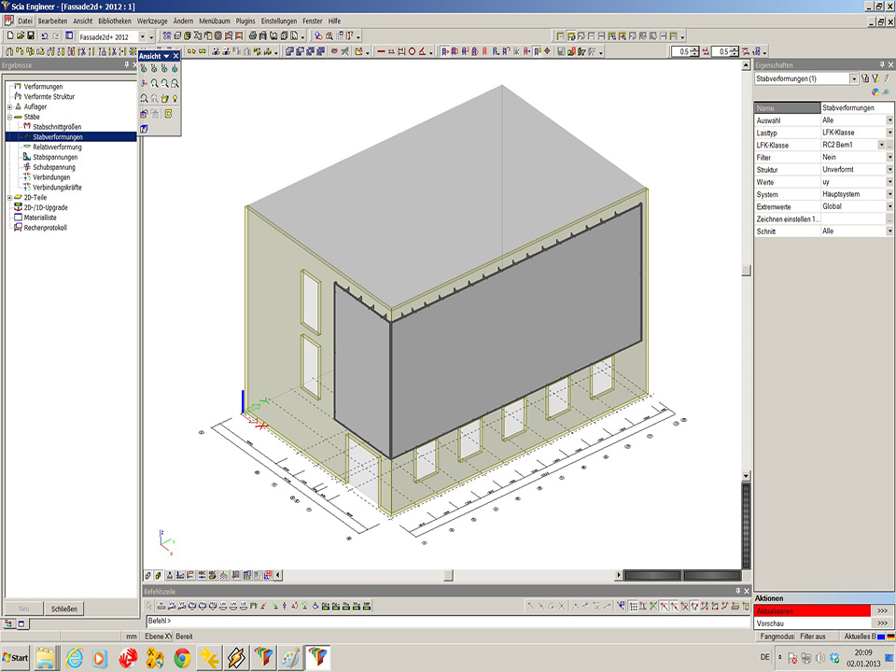Expand the 2D-Teile tree node
Screen dimensions: 896x672
[x=9, y=198]
